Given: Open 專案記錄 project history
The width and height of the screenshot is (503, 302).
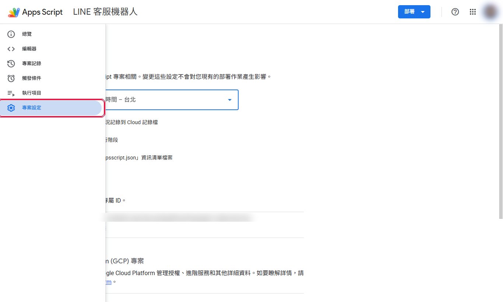Looking at the screenshot, I should tap(51, 64).
